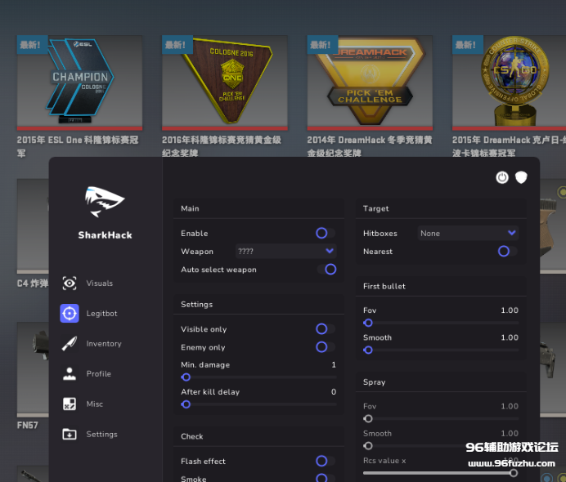Open the Profile tab label
This screenshot has height=482, width=566.
tap(99, 374)
